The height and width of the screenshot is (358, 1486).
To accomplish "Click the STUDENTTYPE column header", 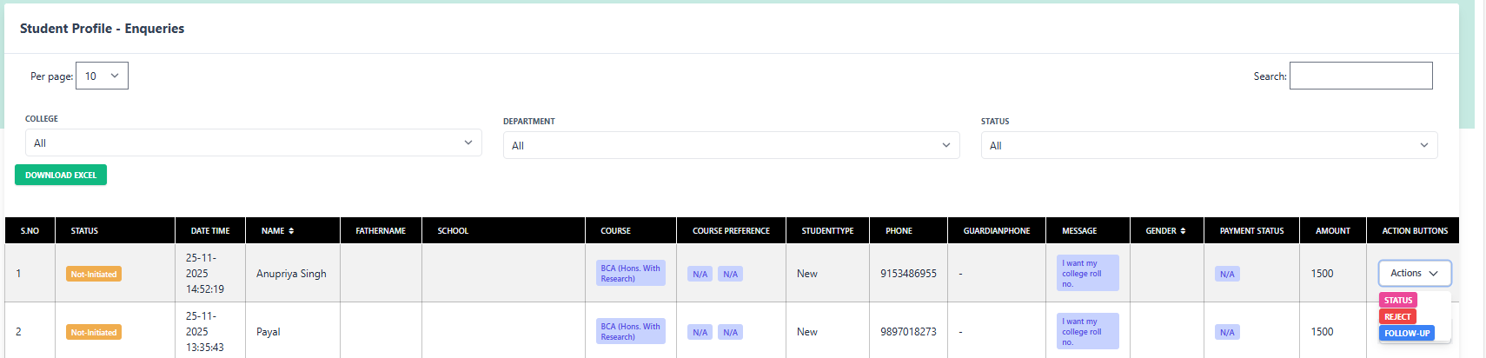I will tap(827, 230).
